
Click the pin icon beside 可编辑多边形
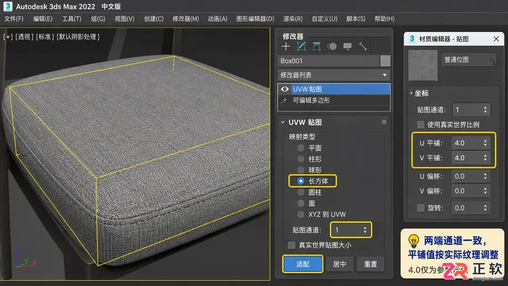point(285,100)
